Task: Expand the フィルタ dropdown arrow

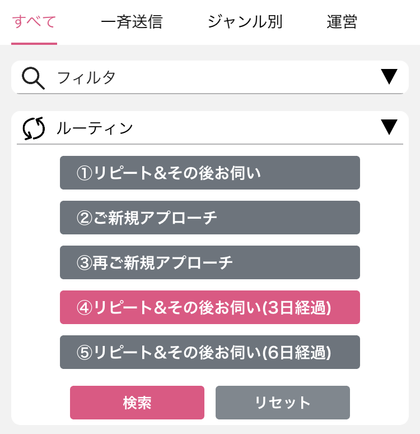Action: pos(389,76)
